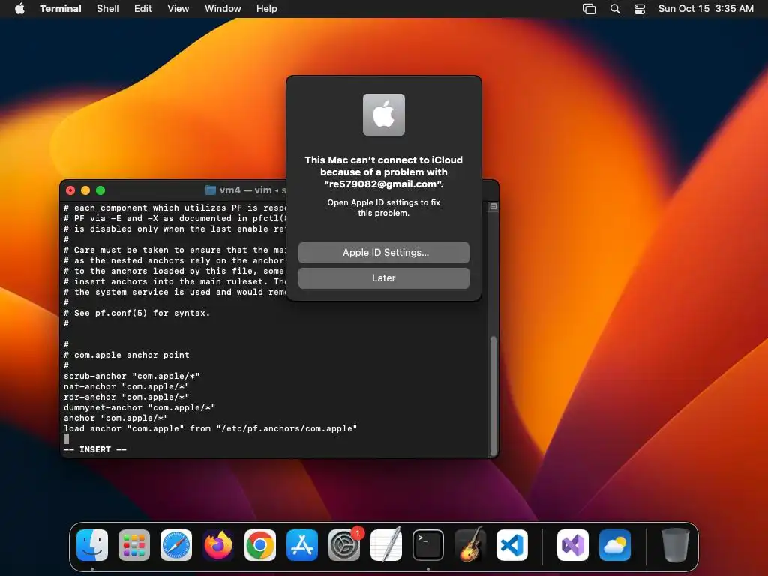Click the '# com.apple anchor point' comment
768x576 pixels.
click(126, 355)
